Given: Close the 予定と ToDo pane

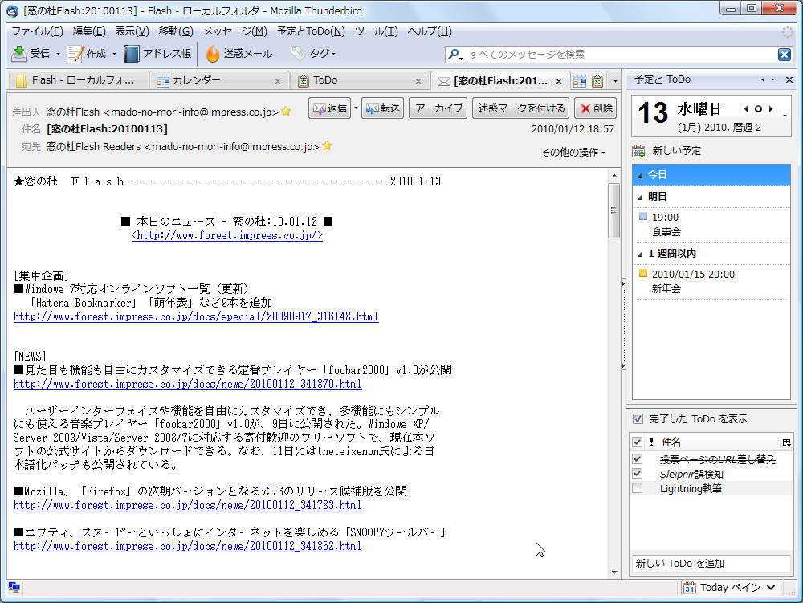Looking at the screenshot, I should click(789, 79).
